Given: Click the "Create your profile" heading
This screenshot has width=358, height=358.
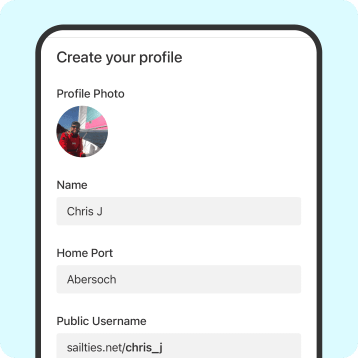Looking at the screenshot, I should pyautogui.click(x=119, y=57).
